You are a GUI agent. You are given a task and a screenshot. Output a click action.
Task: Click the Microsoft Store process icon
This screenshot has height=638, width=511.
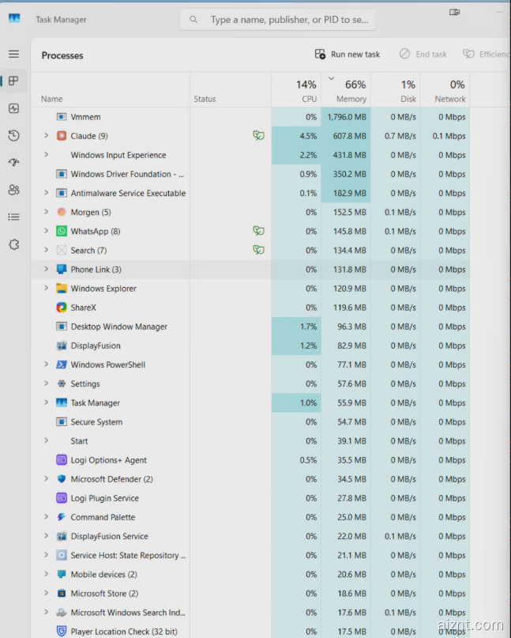click(62, 593)
